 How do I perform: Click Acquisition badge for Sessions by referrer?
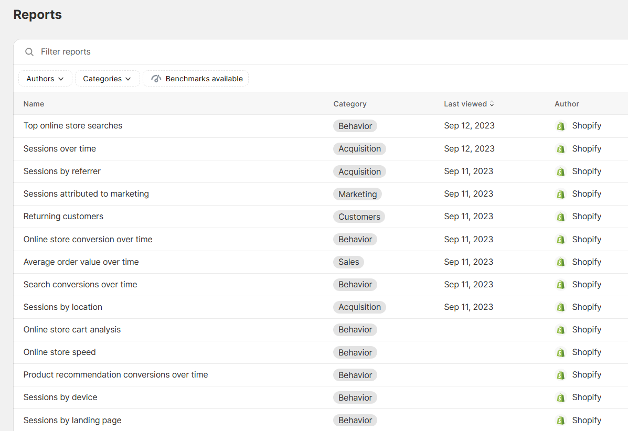360,171
